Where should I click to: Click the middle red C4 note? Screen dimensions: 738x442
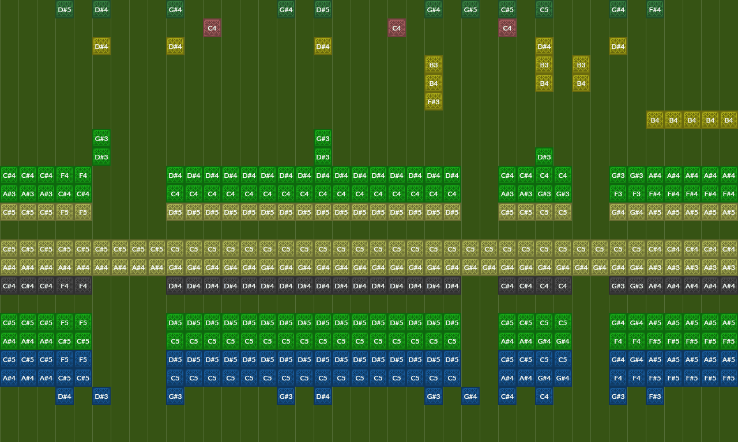[397, 28]
